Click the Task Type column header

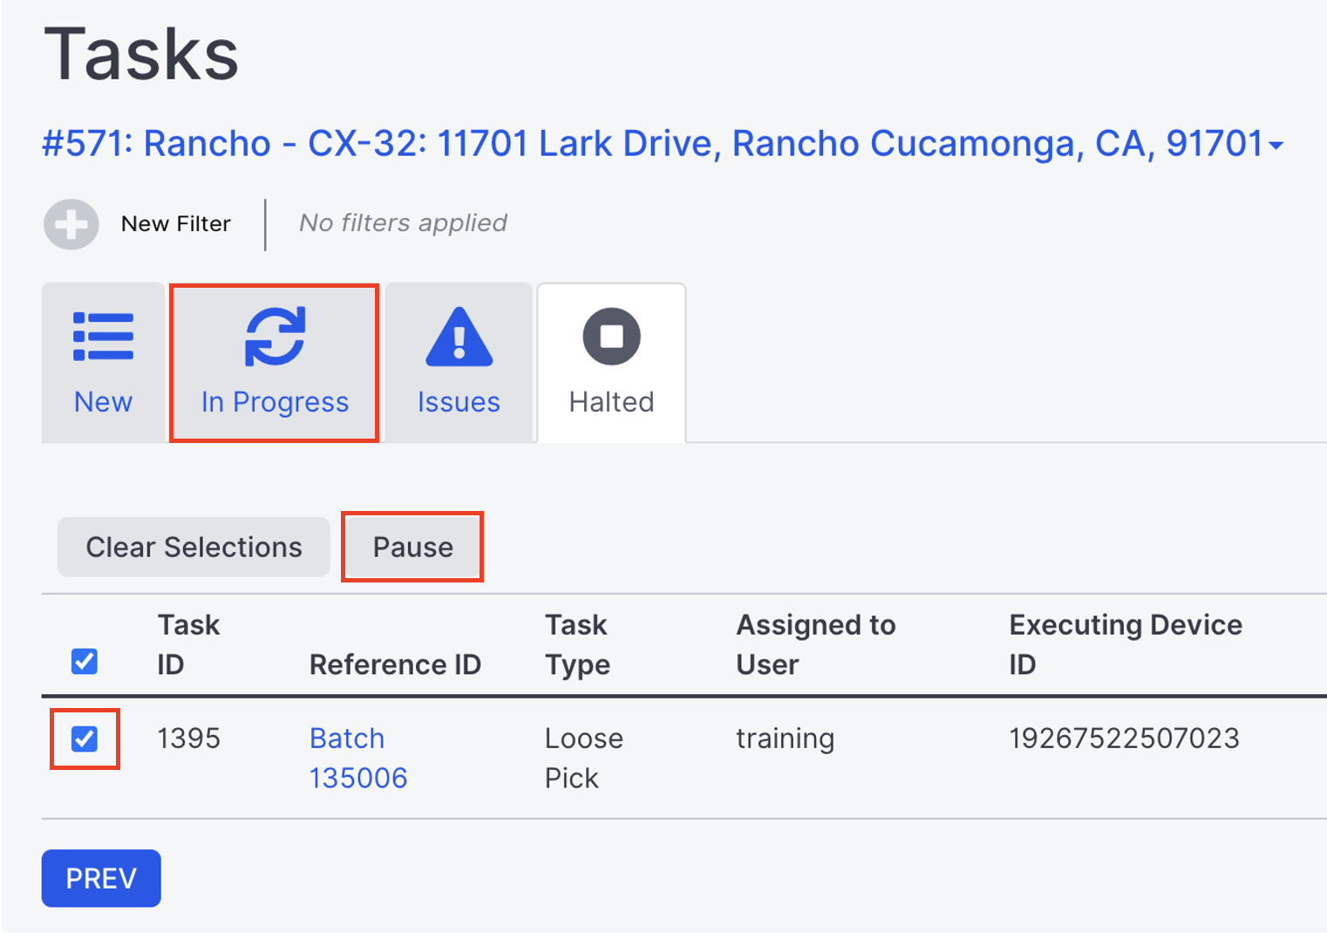point(577,644)
